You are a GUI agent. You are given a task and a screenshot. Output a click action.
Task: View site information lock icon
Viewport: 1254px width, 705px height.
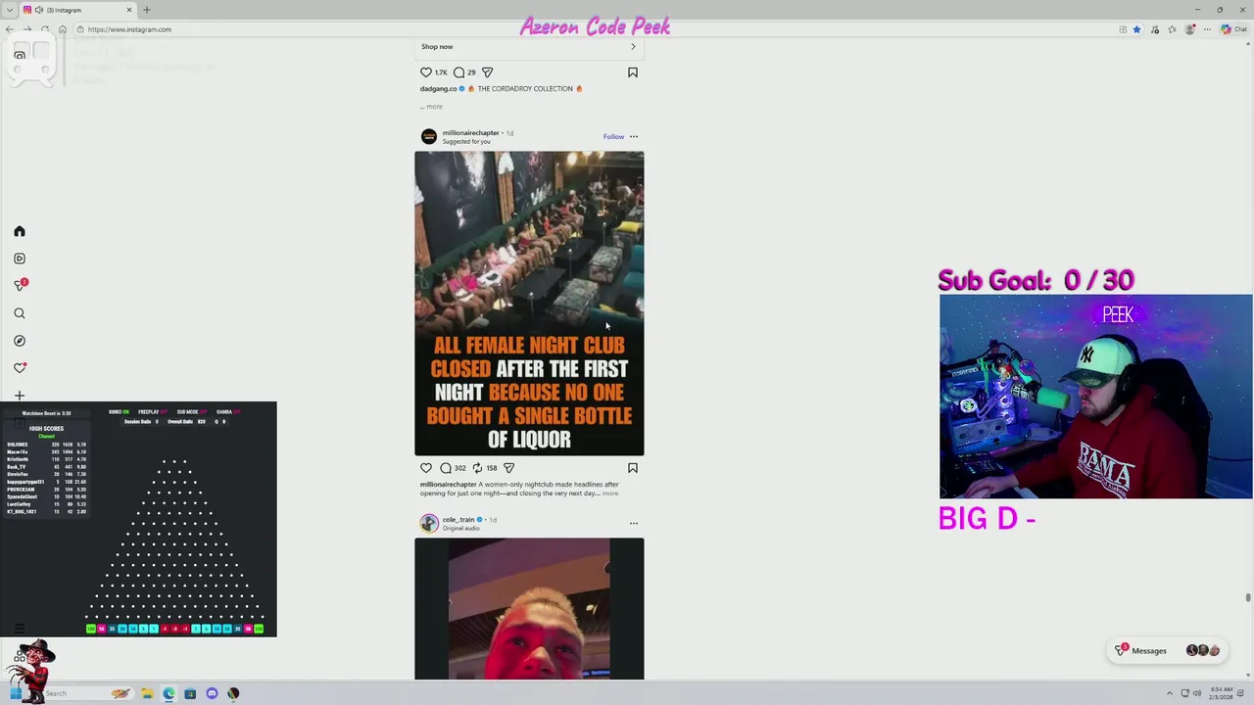80,29
